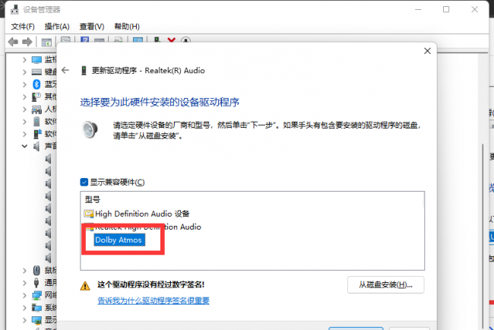Select the 声音 speaker category icon
Image resolution: width=494 pixels, height=330 pixels.
click(x=36, y=146)
